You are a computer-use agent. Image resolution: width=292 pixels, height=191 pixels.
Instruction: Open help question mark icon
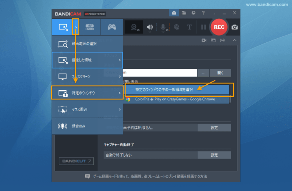(x=203, y=13)
